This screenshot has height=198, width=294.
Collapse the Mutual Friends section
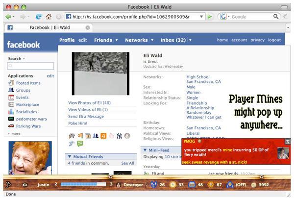tap(70, 156)
